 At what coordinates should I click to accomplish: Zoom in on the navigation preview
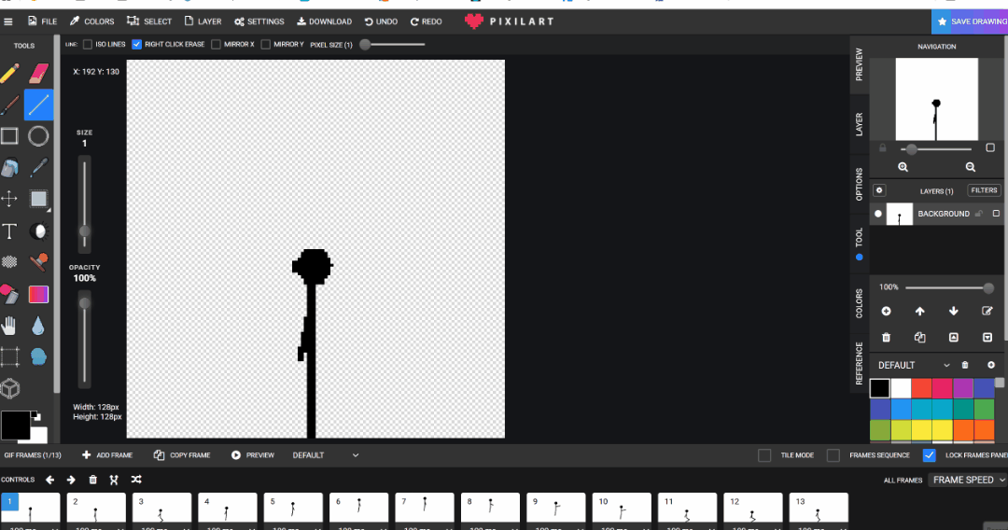903,167
